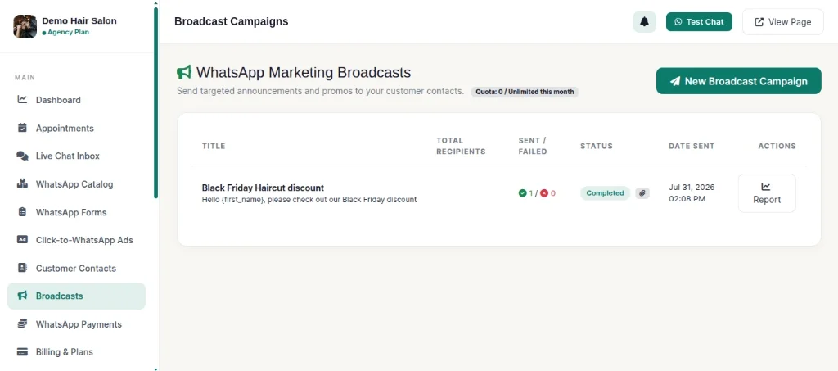Click the Customer Contacts address book icon

(x=22, y=268)
